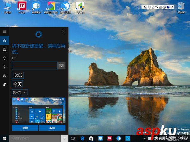This screenshot has width=190, height=142.
Task: Open Cortana settings gear in sidebar
Action: coord(4,76)
